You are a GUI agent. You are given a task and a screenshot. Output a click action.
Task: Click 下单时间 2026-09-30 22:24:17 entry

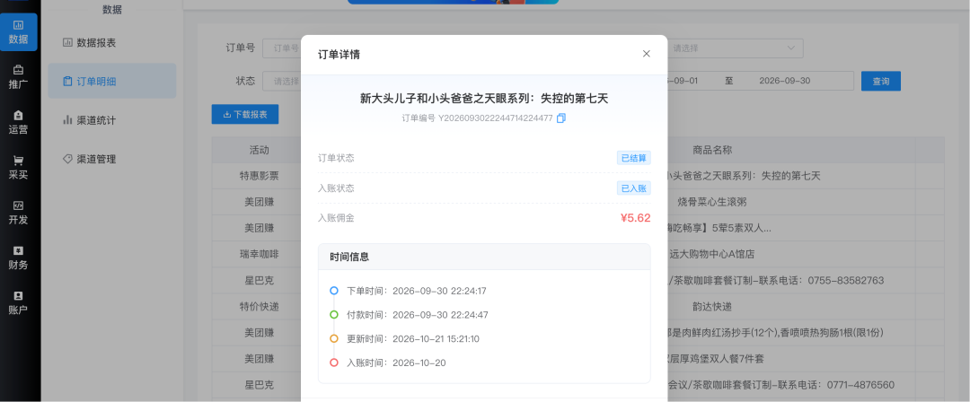coord(417,291)
